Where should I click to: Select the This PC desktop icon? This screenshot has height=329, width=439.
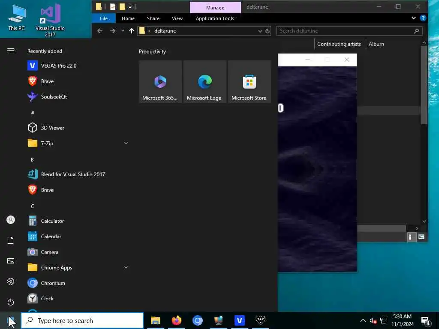click(x=17, y=18)
